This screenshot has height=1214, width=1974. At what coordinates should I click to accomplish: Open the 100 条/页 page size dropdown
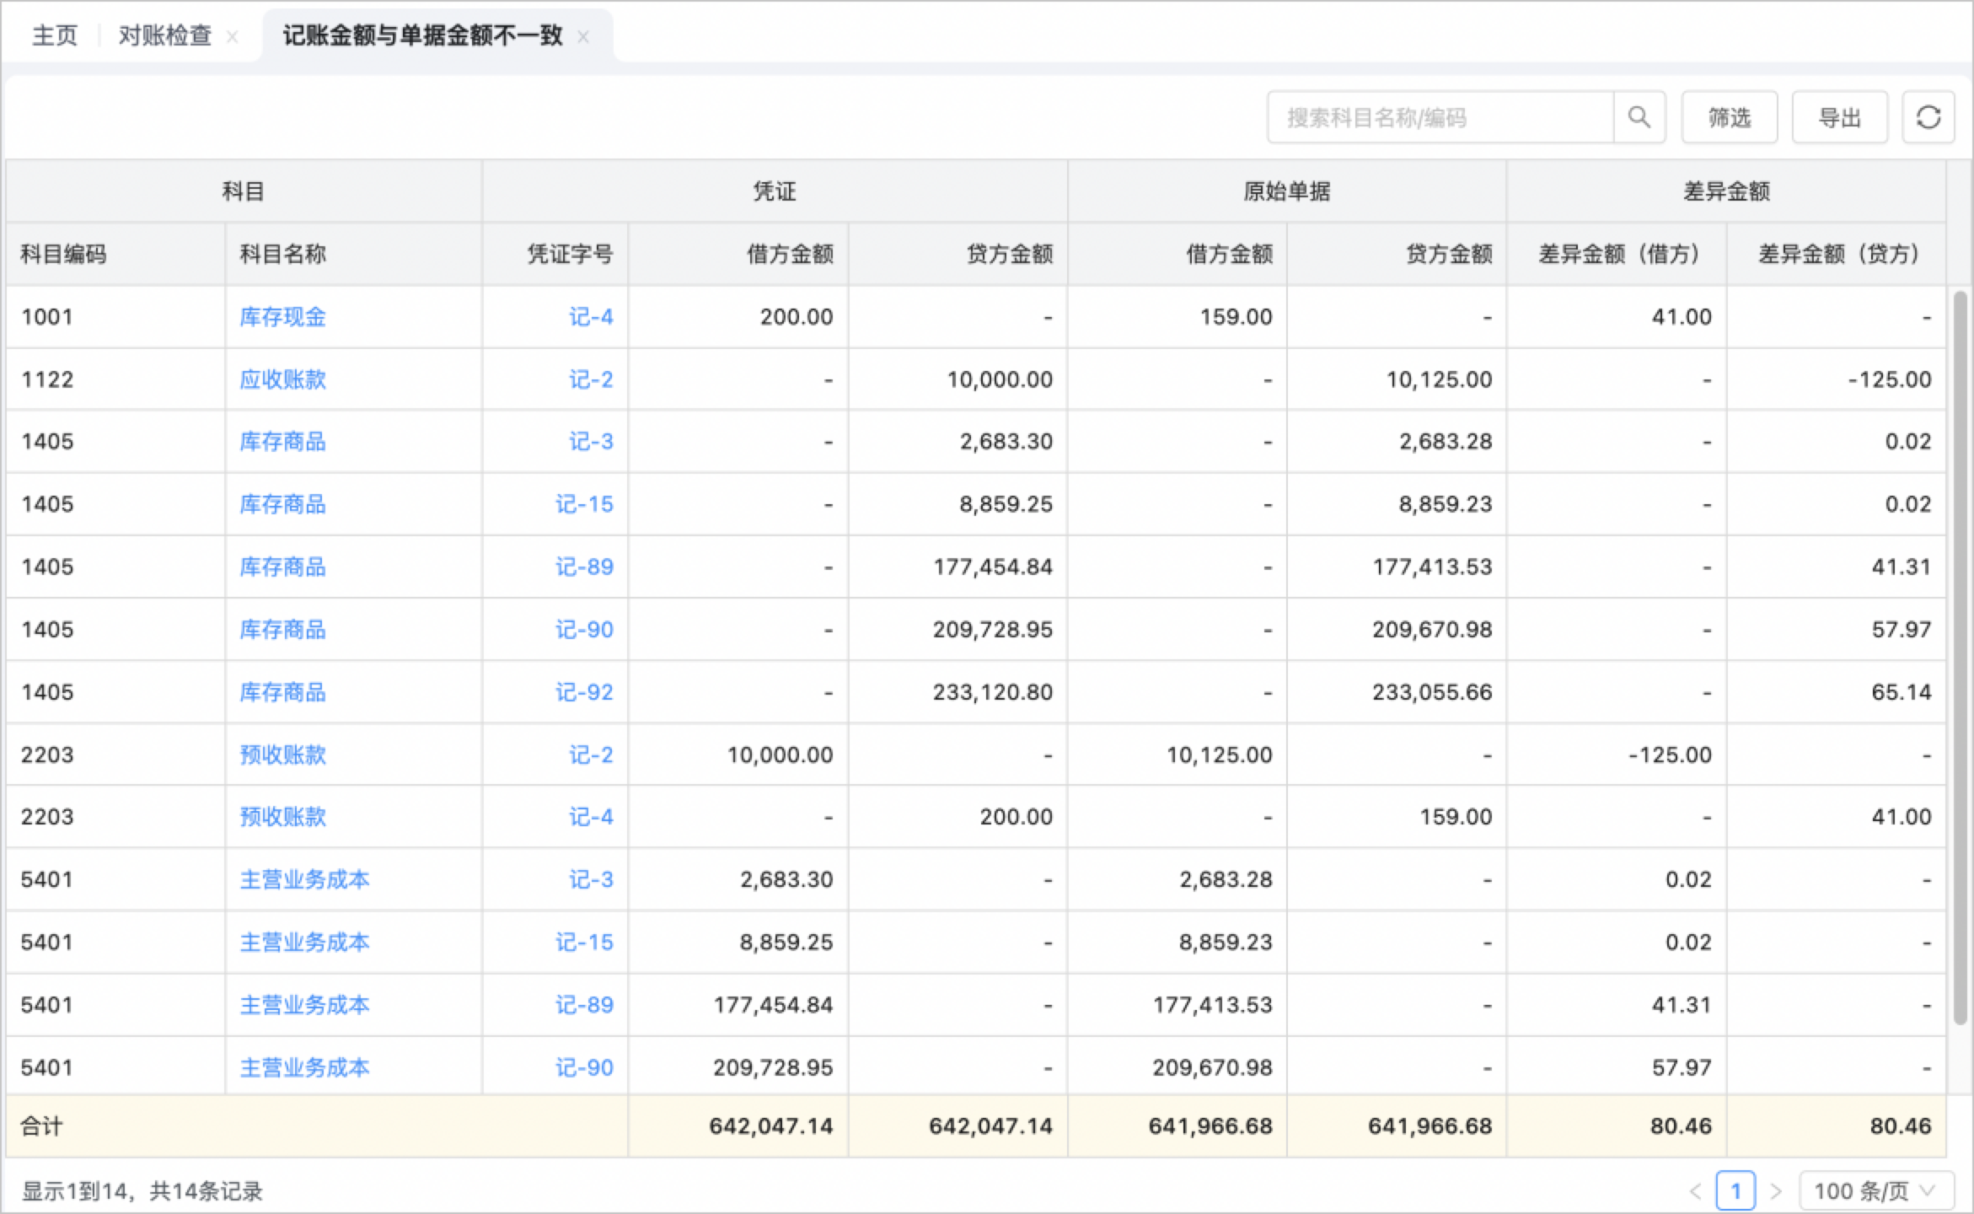click(x=1876, y=1191)
